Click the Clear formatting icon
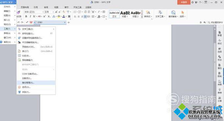 point(64,12)
